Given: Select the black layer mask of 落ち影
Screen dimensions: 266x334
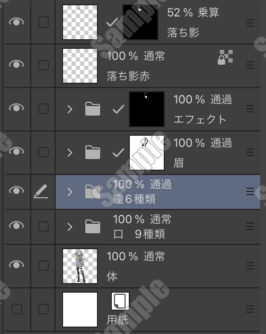Looking at the screenshot, I should (140, 22).
